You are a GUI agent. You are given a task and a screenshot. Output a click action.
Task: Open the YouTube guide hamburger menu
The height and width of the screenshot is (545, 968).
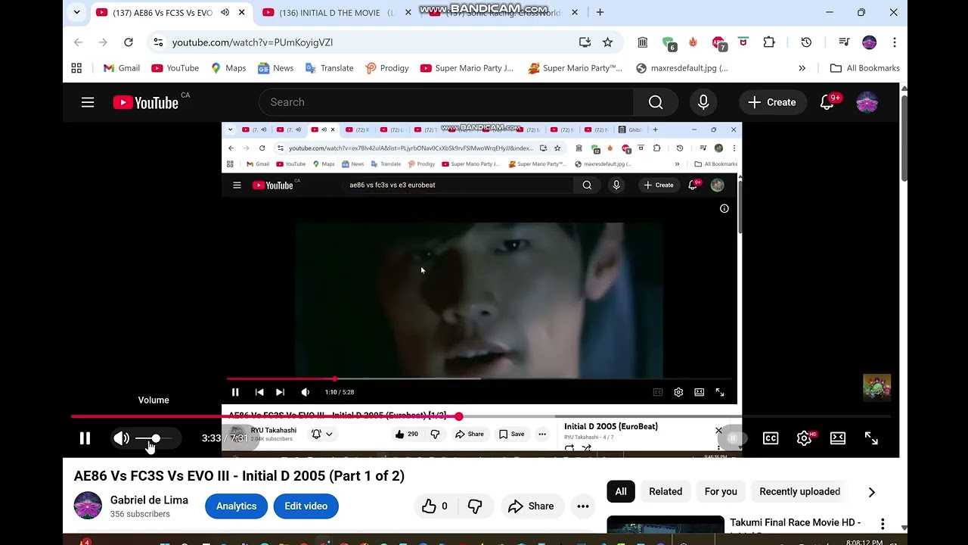pyautogui.click(x=88, y=102)
